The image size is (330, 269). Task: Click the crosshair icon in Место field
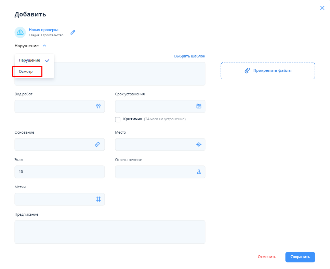point(199,145)
